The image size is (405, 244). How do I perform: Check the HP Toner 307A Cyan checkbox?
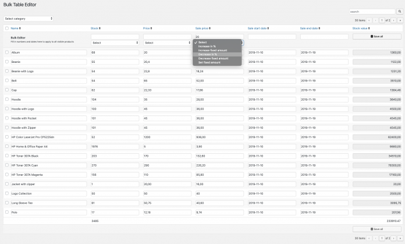(x=7, y=165)
